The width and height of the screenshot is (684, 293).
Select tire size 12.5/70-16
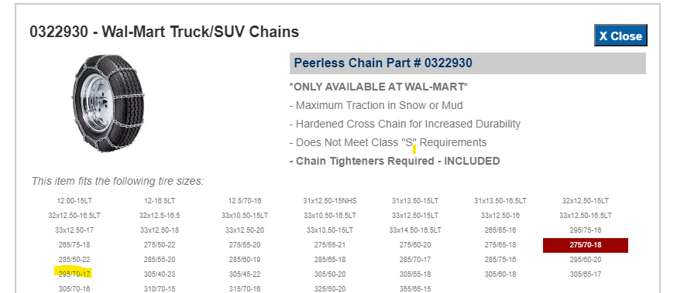coord(245,201)
